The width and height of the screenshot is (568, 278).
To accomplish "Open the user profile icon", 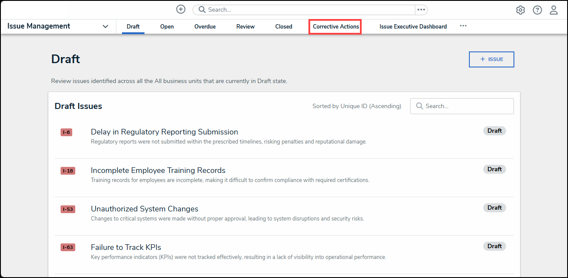I will click(554, 10).
